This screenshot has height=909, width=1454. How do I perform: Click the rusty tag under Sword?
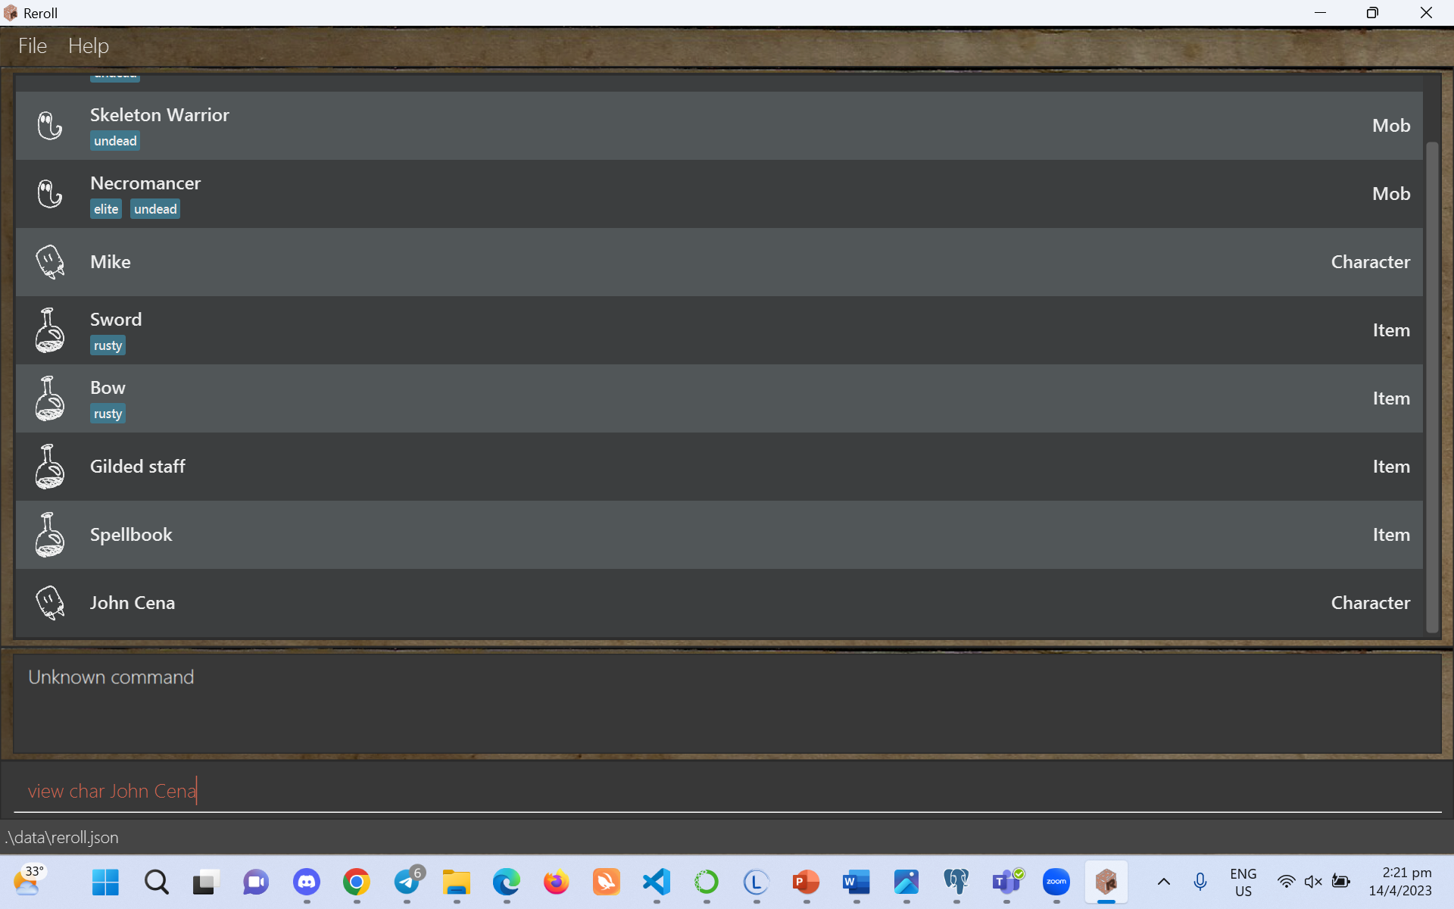108,345
